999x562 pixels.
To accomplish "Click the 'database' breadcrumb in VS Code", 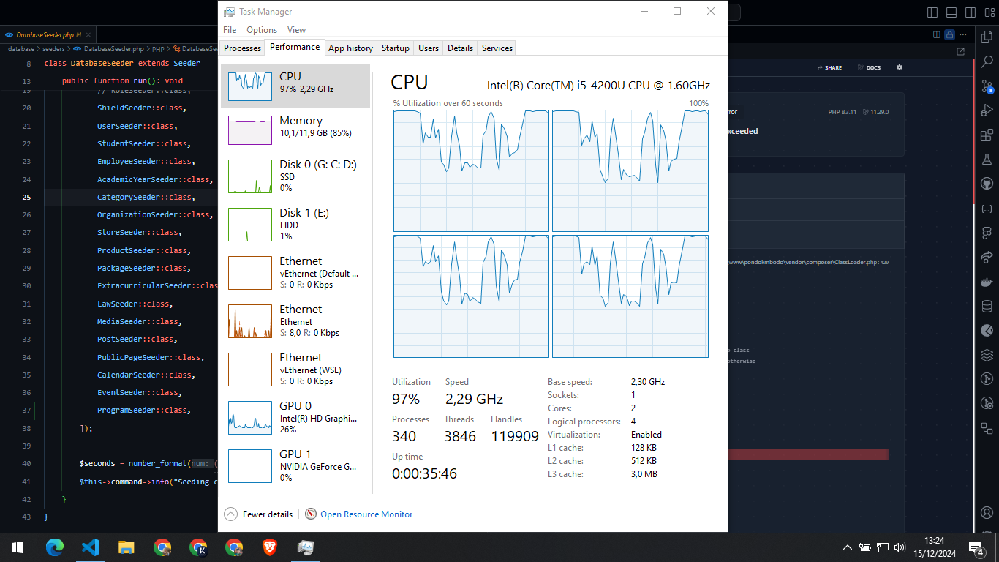I will [x=21, y=49].
